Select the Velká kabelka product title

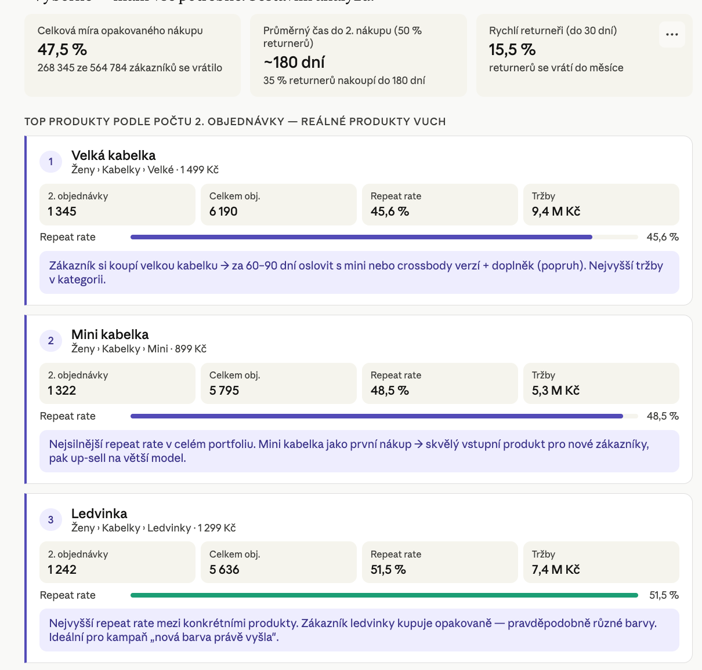coord(114,155)
